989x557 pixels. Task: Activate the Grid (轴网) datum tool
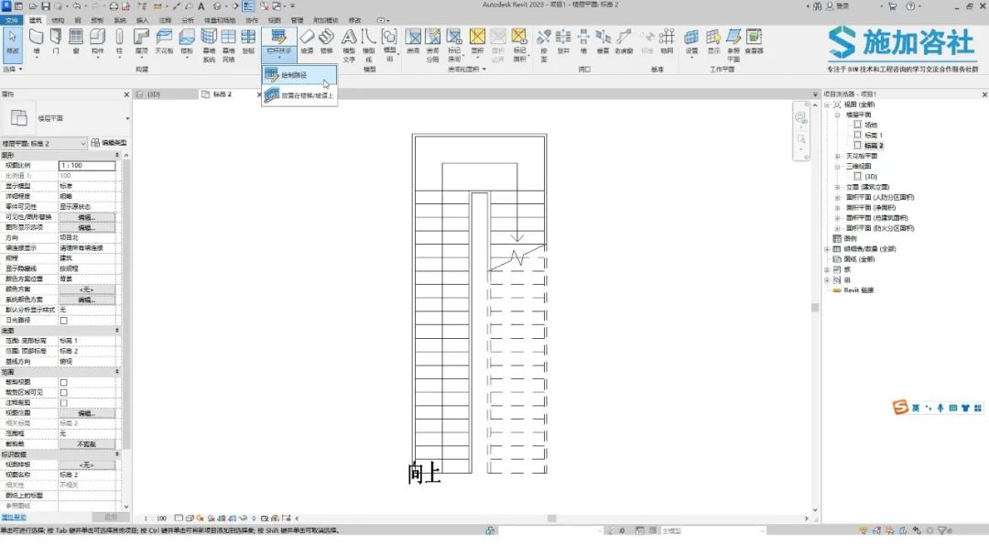[667, 41]
